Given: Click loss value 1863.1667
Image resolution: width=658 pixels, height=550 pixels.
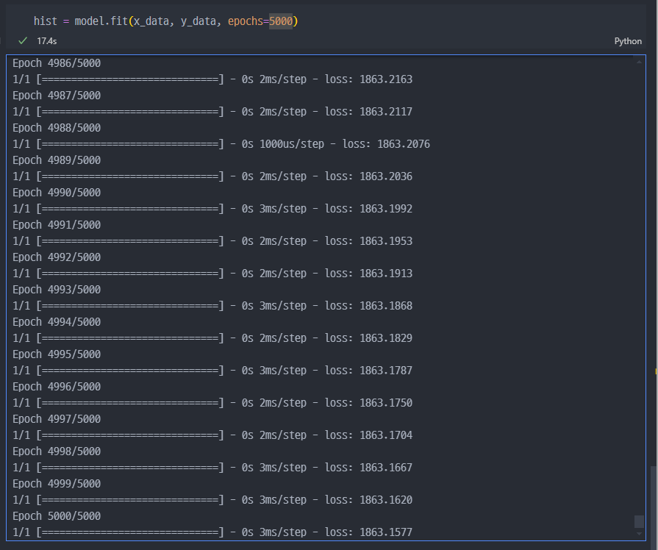Looking at the screenshot, I should pos(386,468).
